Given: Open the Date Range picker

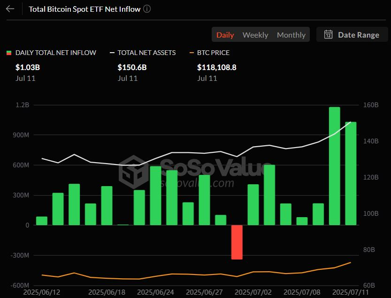Looking at the screenshot, I should [352, 35].
